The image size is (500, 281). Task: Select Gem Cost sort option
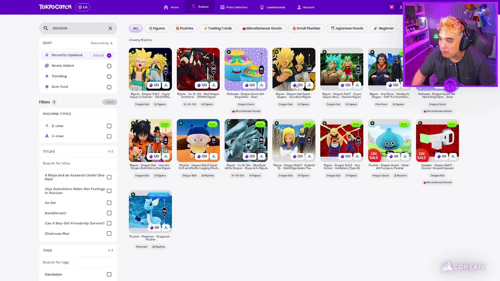(x=78, y=87)
